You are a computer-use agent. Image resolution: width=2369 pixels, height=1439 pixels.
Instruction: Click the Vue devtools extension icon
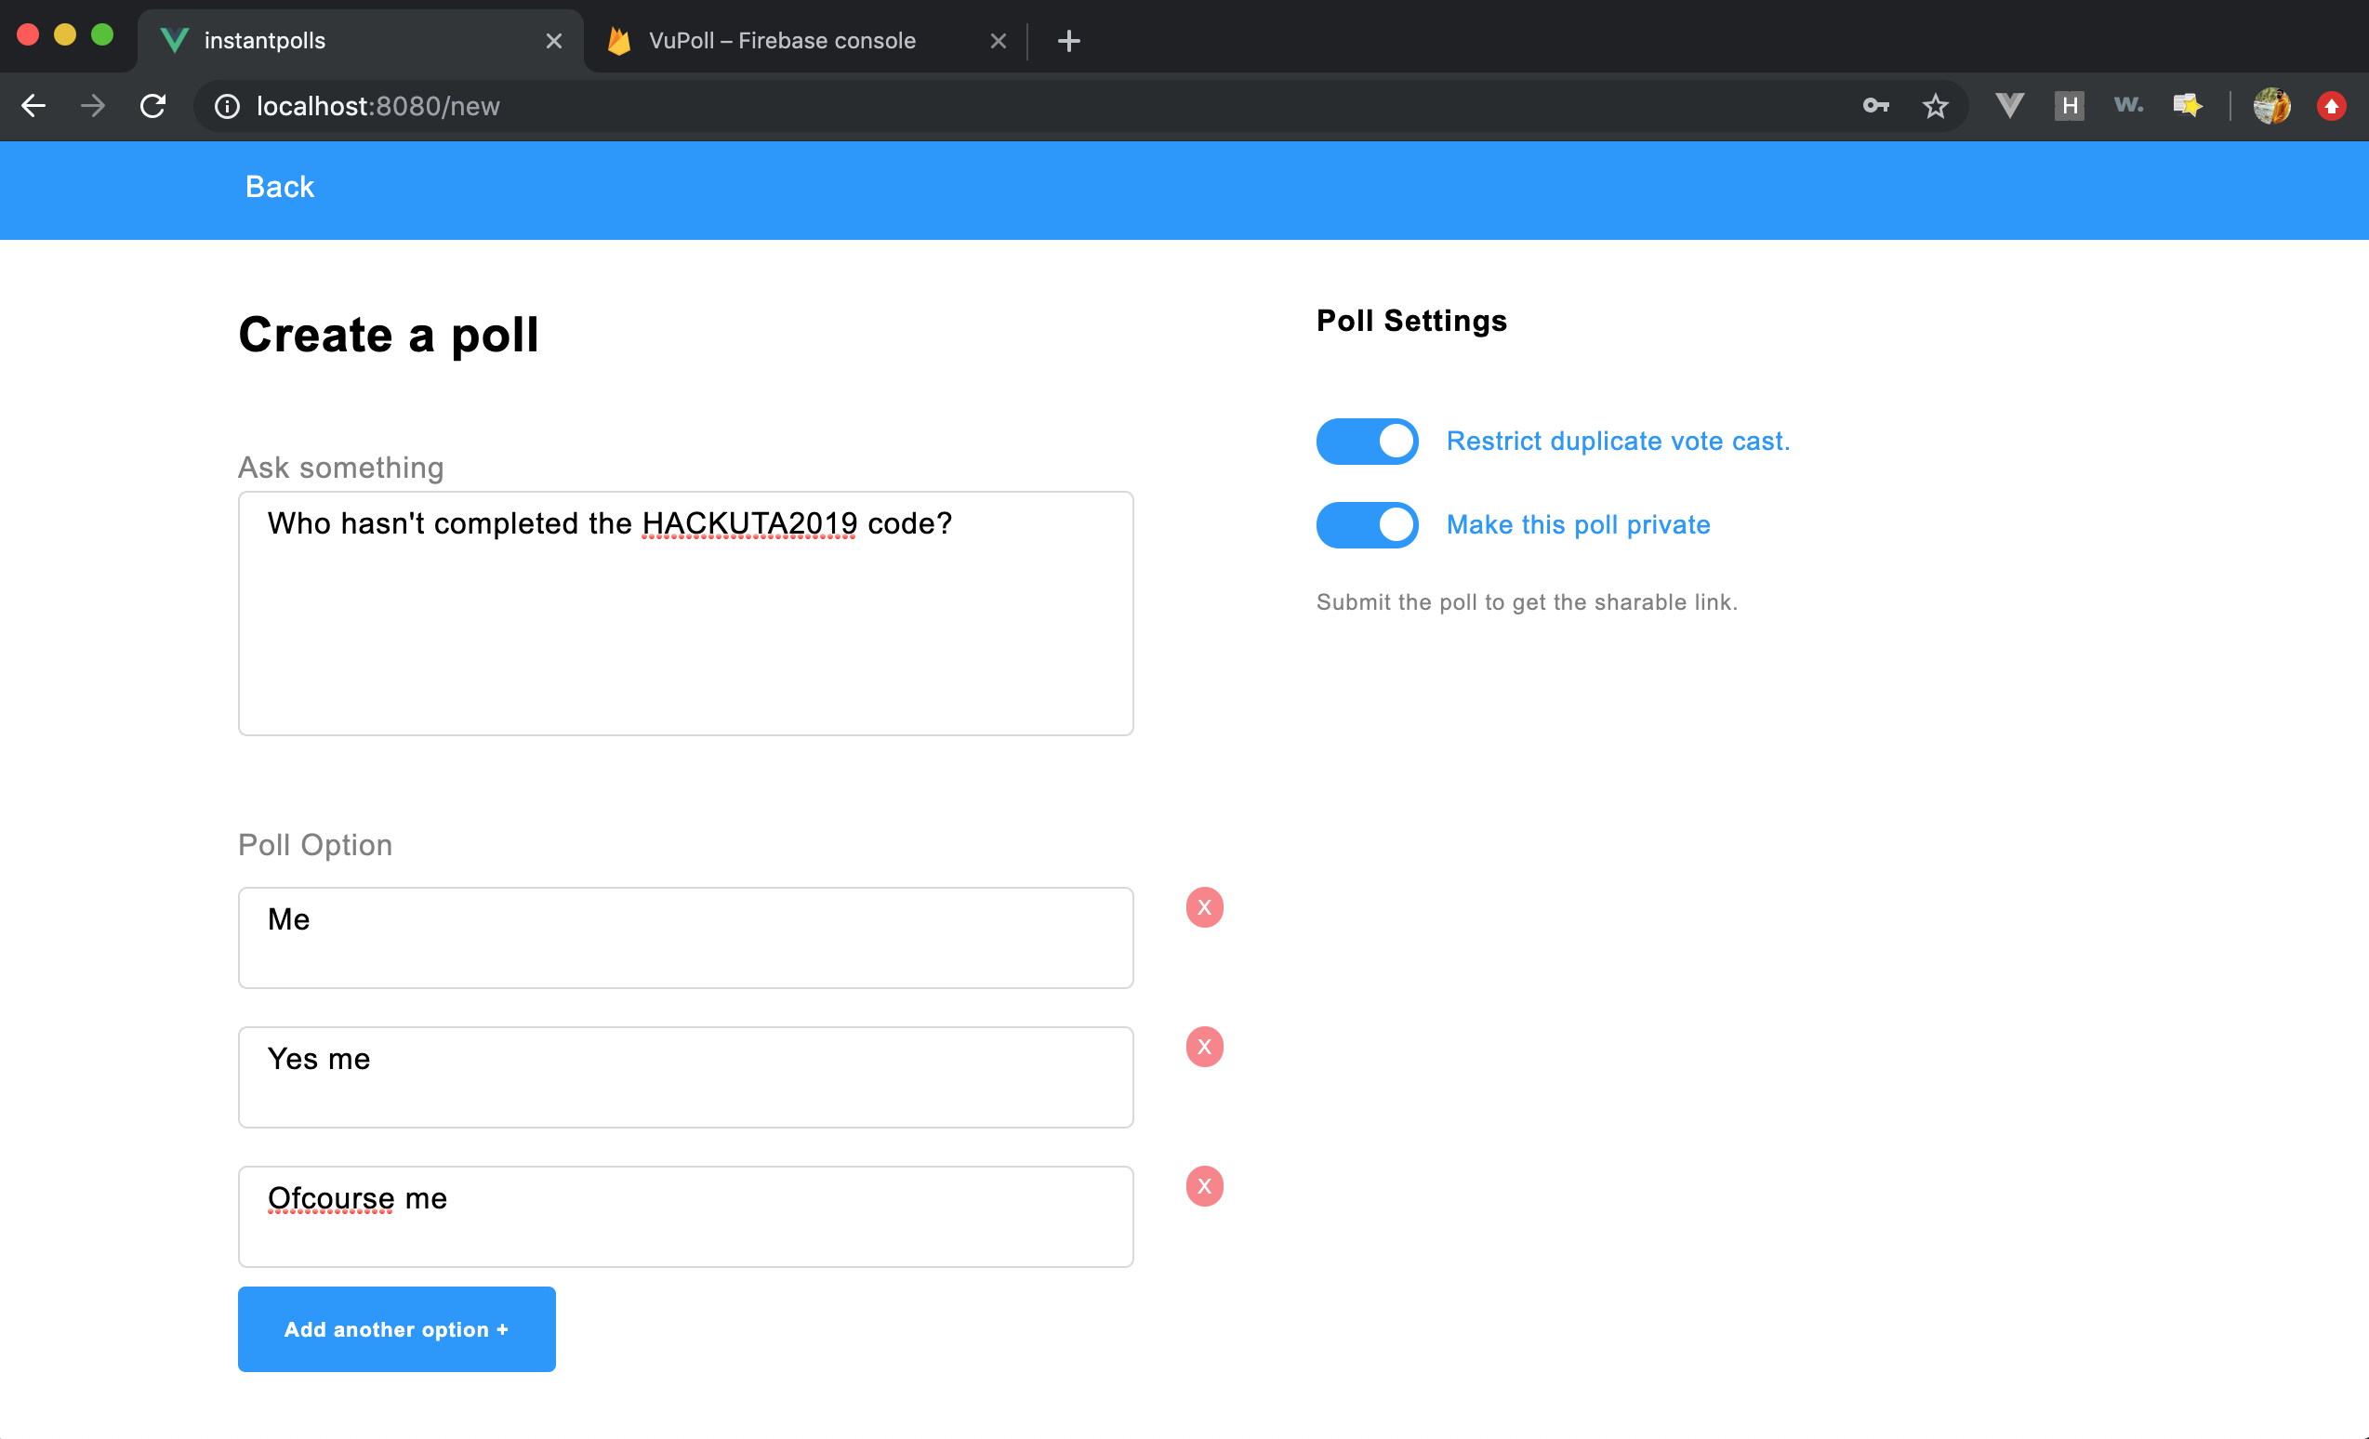(2009, 106)
